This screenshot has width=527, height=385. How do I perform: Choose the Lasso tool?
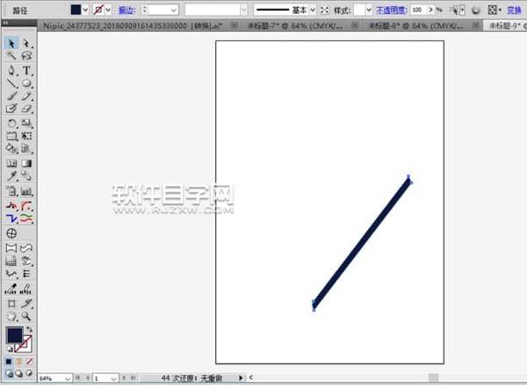(x=26, y=55)
